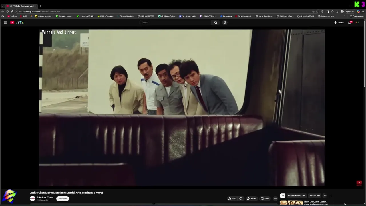Reload the current page
Screen dimensions: 366x206
pyautogui.click(x=7, y=11)
